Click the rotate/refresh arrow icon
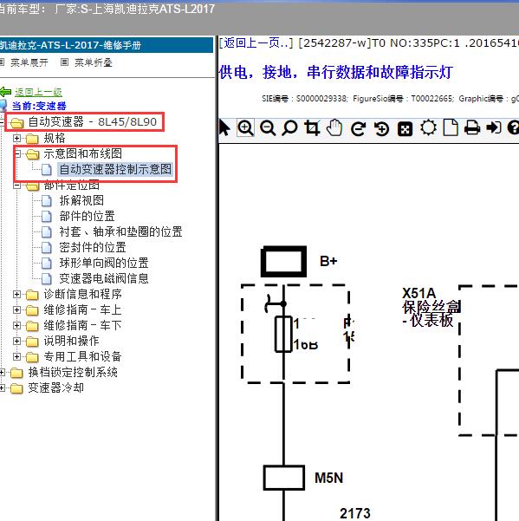This screenshot has width=519, height=521. click(x=359, y=128)
